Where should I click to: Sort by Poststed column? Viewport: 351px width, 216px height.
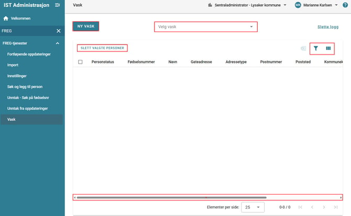click(x=303, y=62)
